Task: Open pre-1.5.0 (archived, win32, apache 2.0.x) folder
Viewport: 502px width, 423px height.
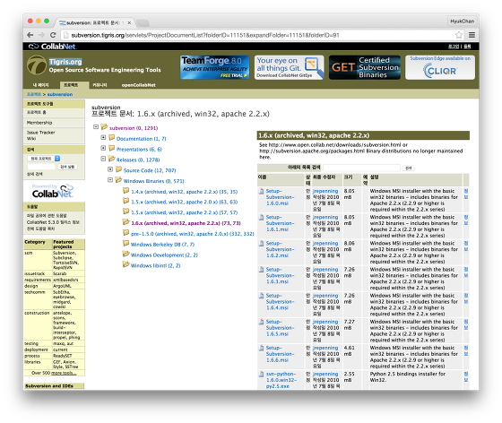Action: [193, 234]
